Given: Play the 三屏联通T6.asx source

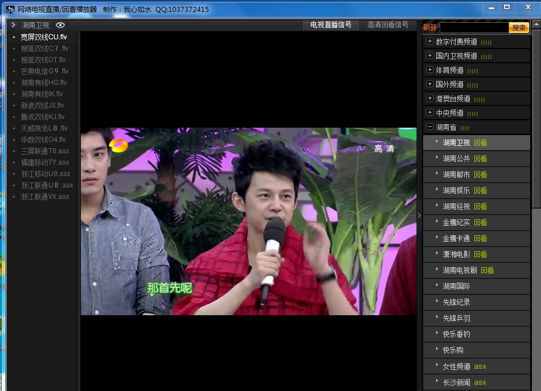Looking at the screenshot, I should pos(45,151).
